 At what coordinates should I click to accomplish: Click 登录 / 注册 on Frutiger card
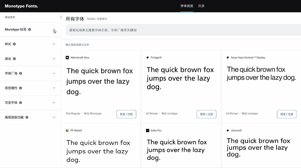click(206, 114)
